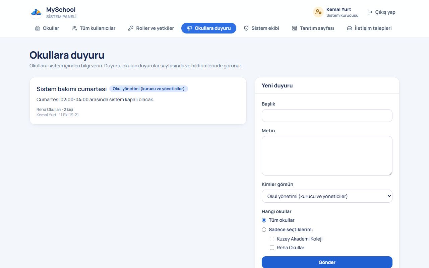
Task: Check the Kuzey Akademi Koleji checkbox
Action: [x=272, y=239]
